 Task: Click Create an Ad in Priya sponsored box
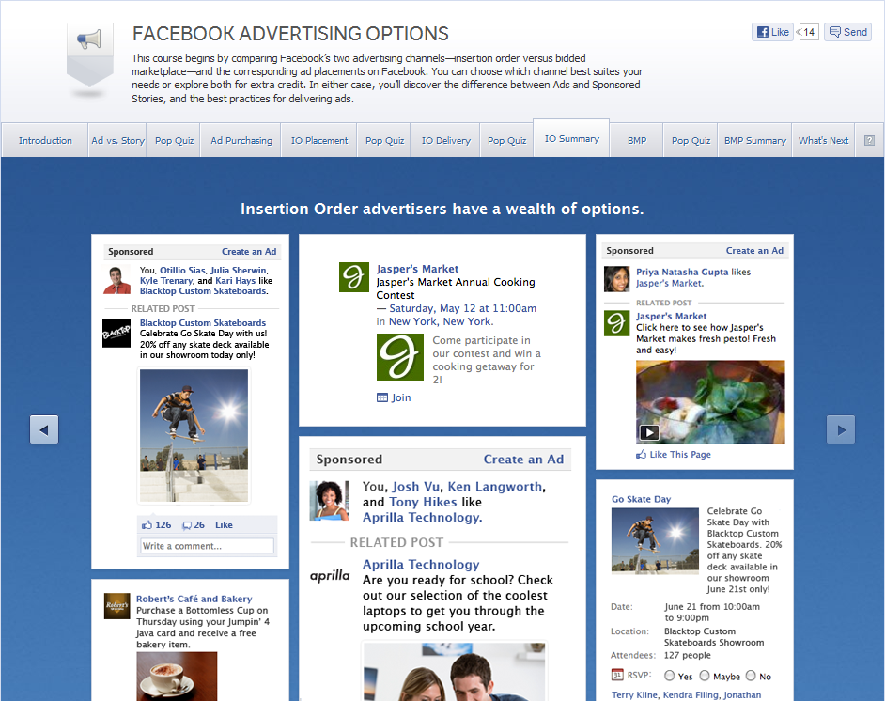[x=754, y=251]
